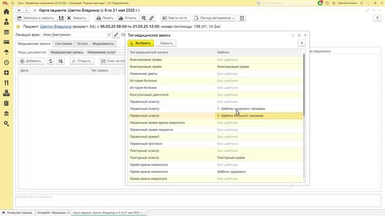
Task: Switch to the Медицинские записи tab
Action: coord(34,44)
